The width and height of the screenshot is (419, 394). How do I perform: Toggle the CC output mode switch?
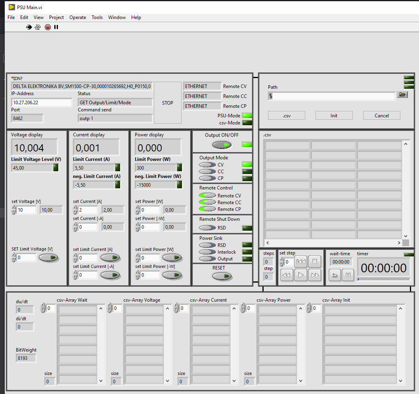(207, 172)
